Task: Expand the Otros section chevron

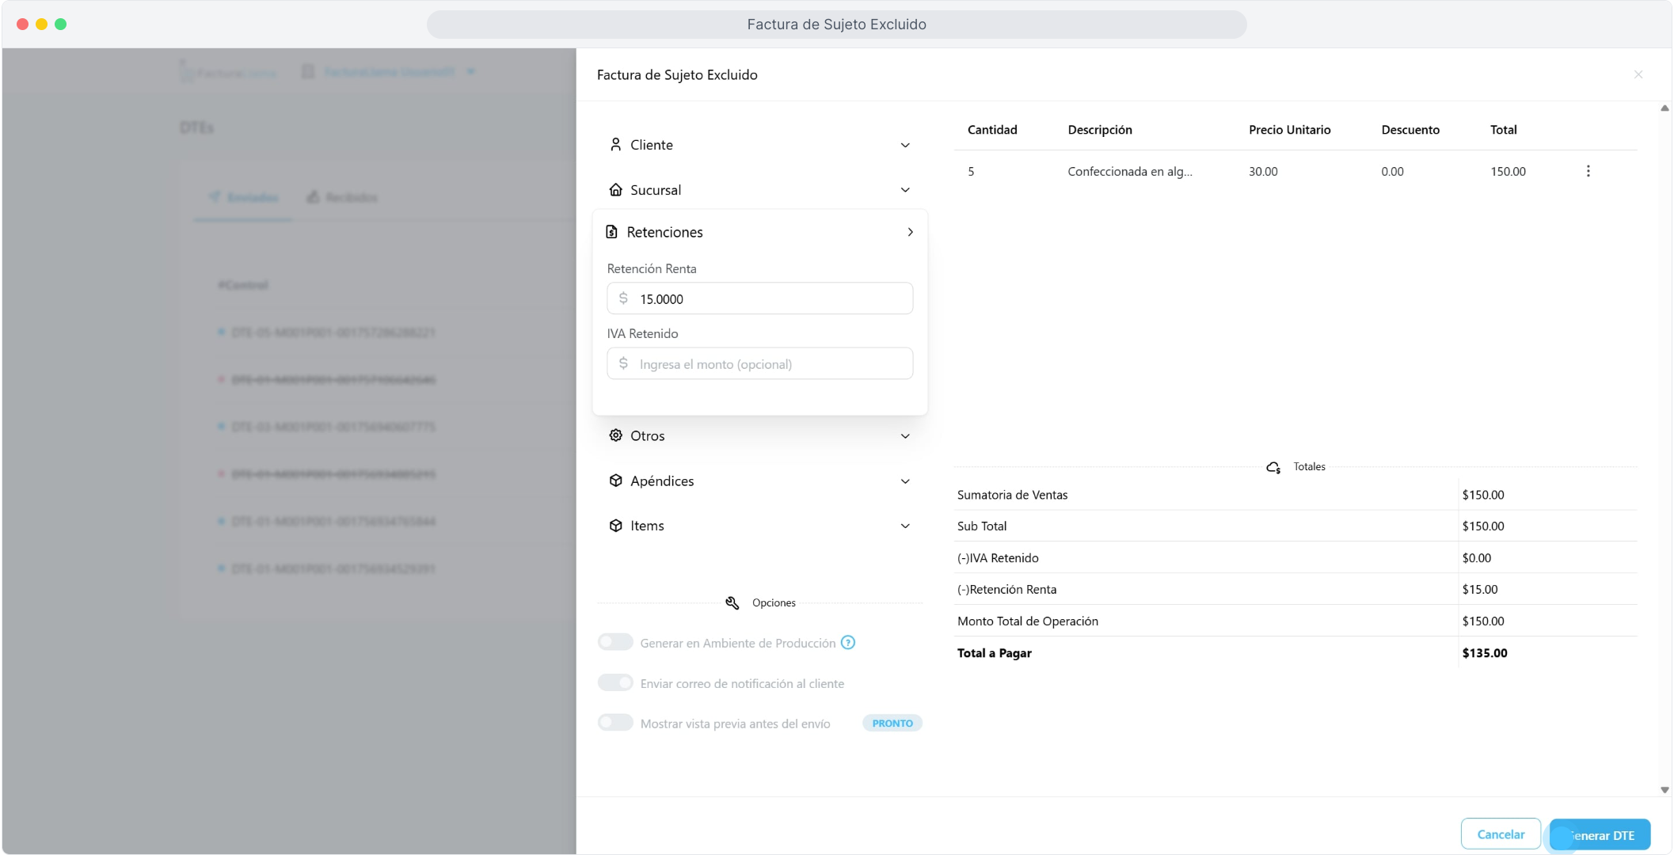Action: pyautogui.click(x=905, y=436)
